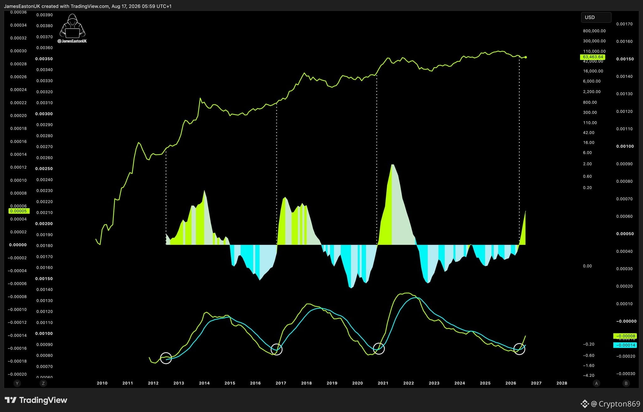Select the 2017 label on the time axis

point(281,383)
